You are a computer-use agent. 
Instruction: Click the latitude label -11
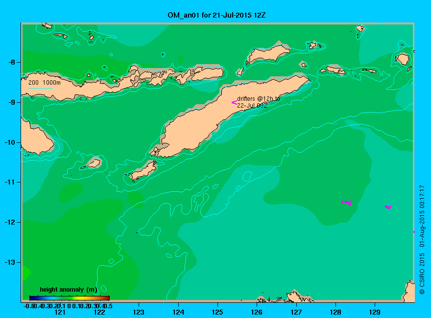tap(10, 182)
